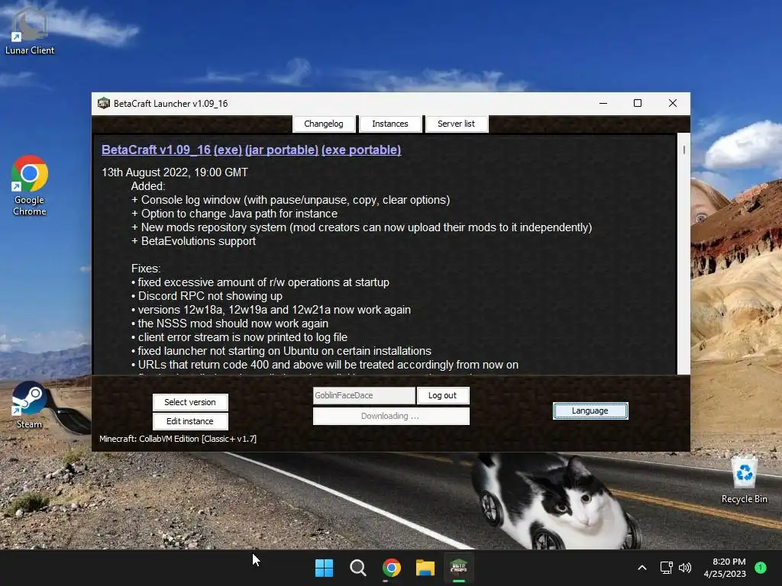Click the '13th August 2022, 19:00 GMT' text
The width and height of the screenshot is (782, 586).
click(x=175, y=172)
